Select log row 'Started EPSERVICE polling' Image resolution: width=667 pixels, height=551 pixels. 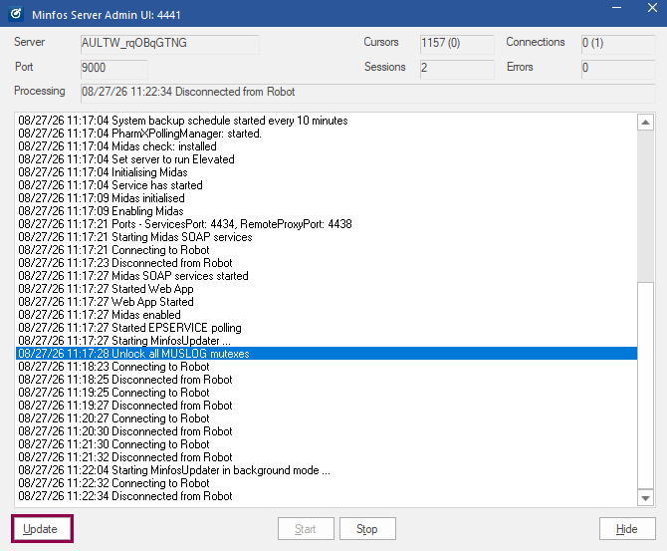pyautogui.click(x=327, y=328)
